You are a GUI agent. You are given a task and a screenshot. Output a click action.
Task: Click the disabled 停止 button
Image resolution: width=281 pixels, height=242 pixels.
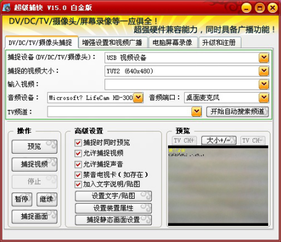click(35, 181)
